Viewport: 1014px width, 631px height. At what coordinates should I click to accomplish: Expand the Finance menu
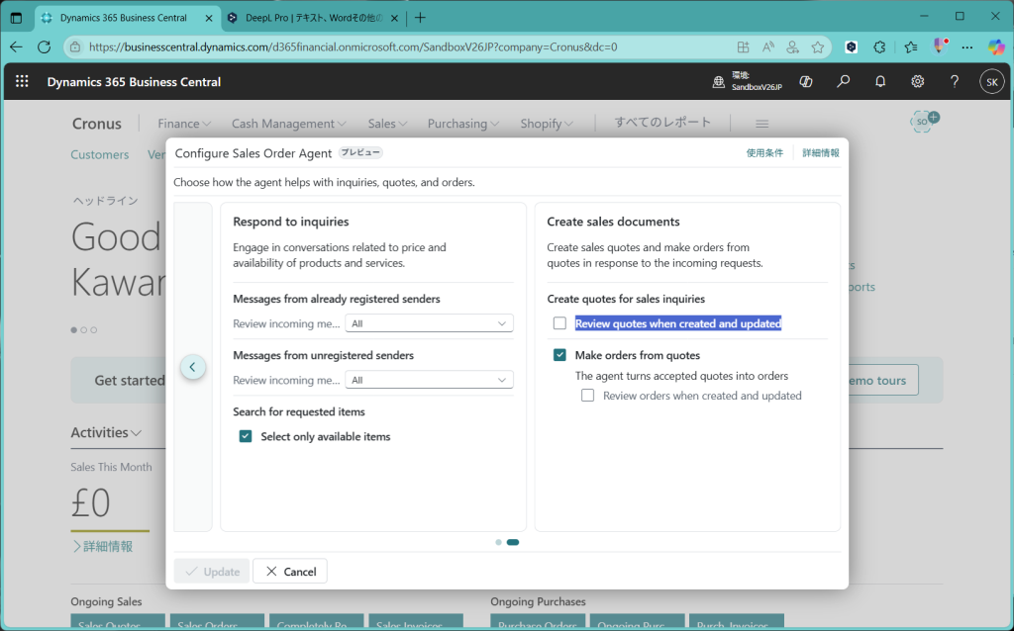point(184,124)
